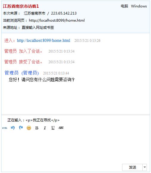Redo the edit in the editor

pyautogui.click(x=21, y=128)
